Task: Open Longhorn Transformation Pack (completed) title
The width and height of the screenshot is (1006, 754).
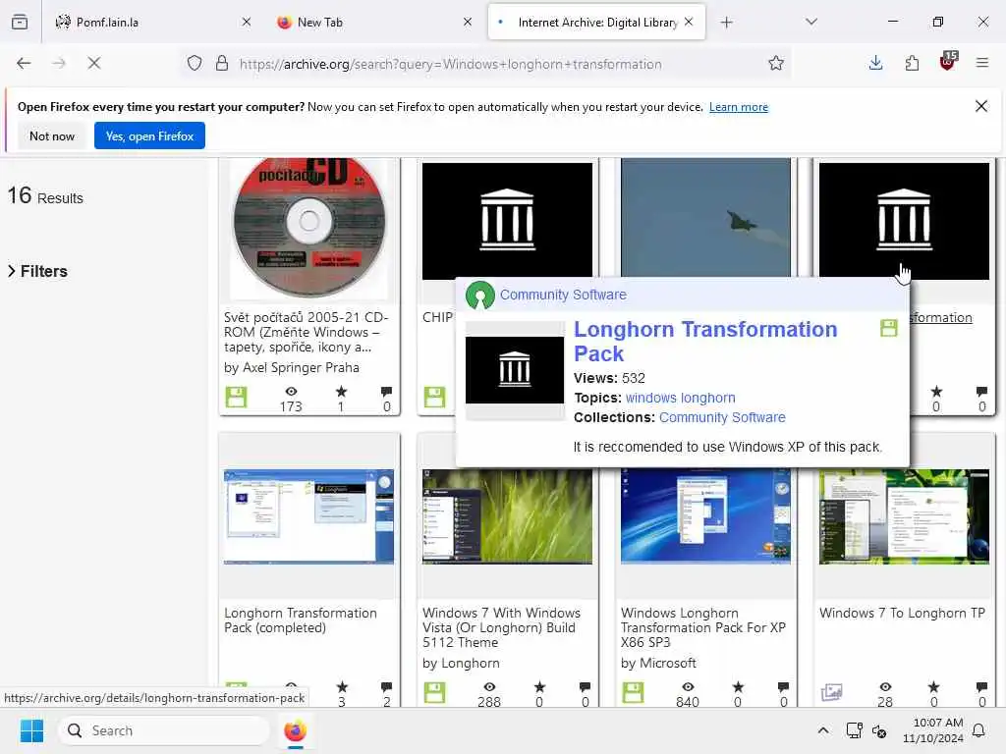Action: point(301,620)
